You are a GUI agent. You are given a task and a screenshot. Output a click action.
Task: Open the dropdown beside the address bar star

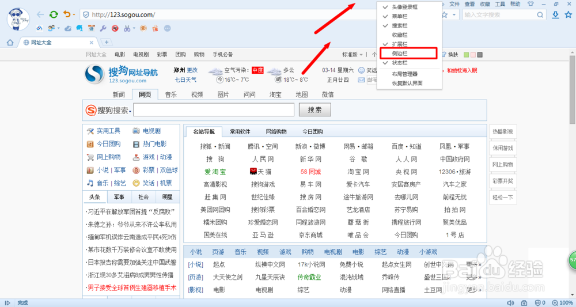(x=454, y=15)
